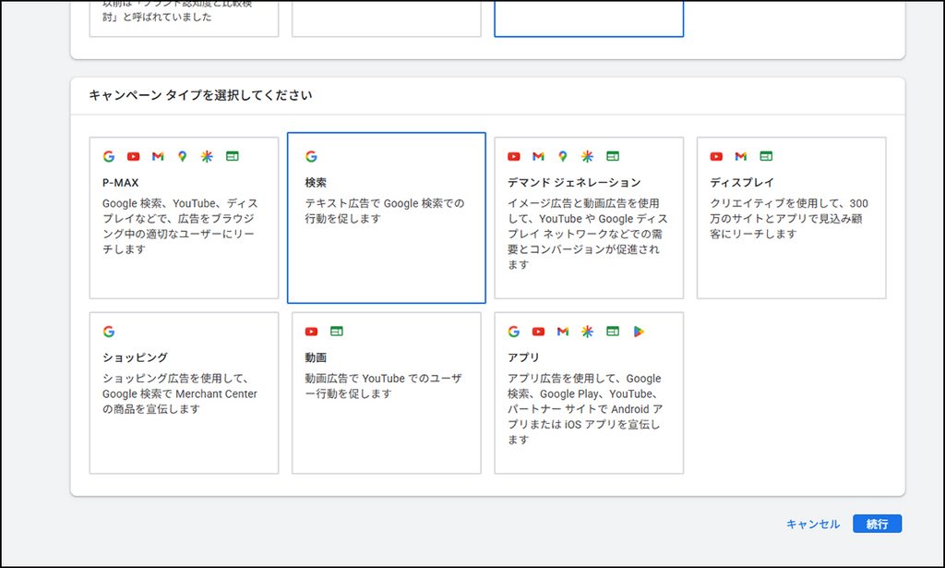Click the YouTube icon in the P-MAX card
Viewport: 945px width, 568px height.
click(x=133, y=156)
